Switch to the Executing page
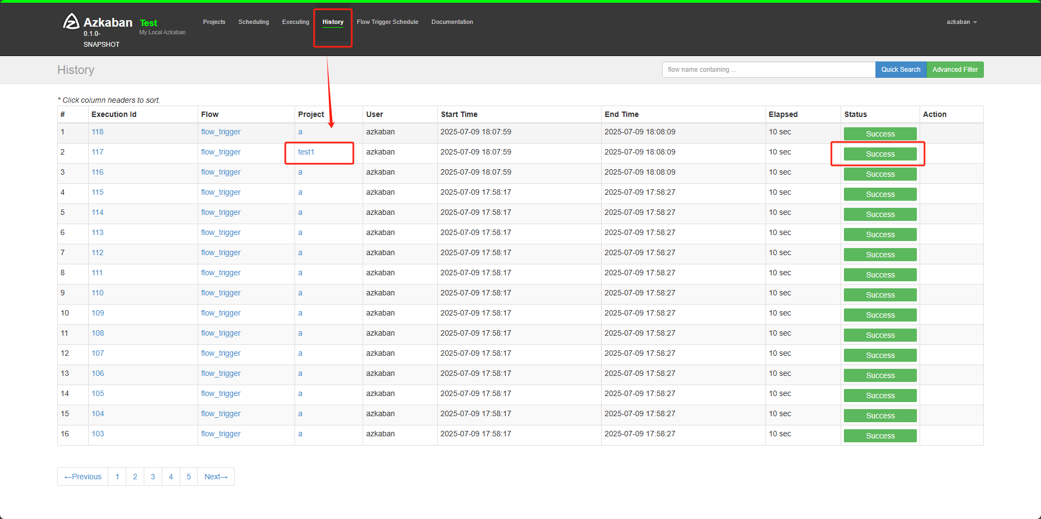Viewport: 1041px width, 519px height. (x=296, y=22)
